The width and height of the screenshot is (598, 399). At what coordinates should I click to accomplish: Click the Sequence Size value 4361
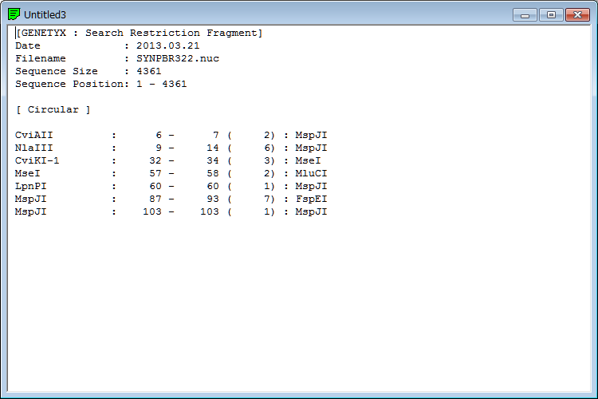[x=149, y=71]
